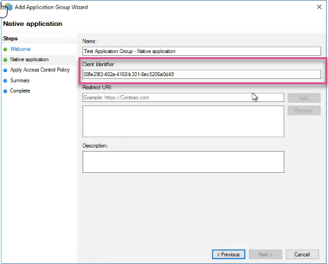Click the Redirect URI list box
Screen dimensions: 328x264
183,121
